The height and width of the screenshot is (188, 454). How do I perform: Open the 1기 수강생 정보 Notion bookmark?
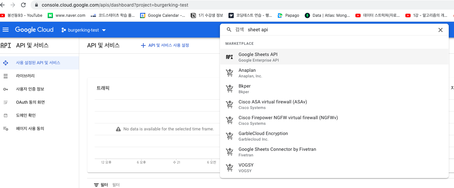click(x=207, y=15)
